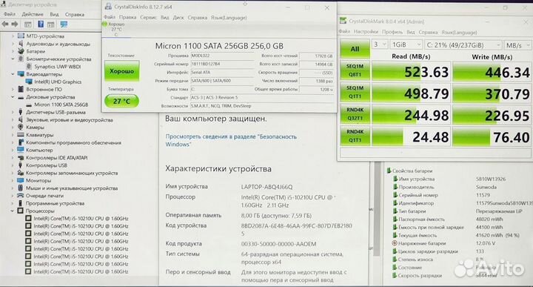Run the SEQ1M Q1T1 test button
The height and width of the screenshot is (287, 533).
click(355, 92)
